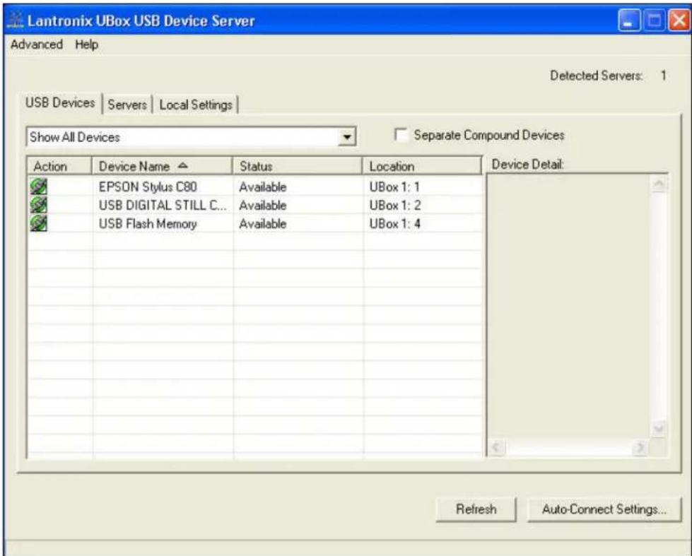Sort by the Status column header
Screen dimensions: 692x556
point(297,166)
